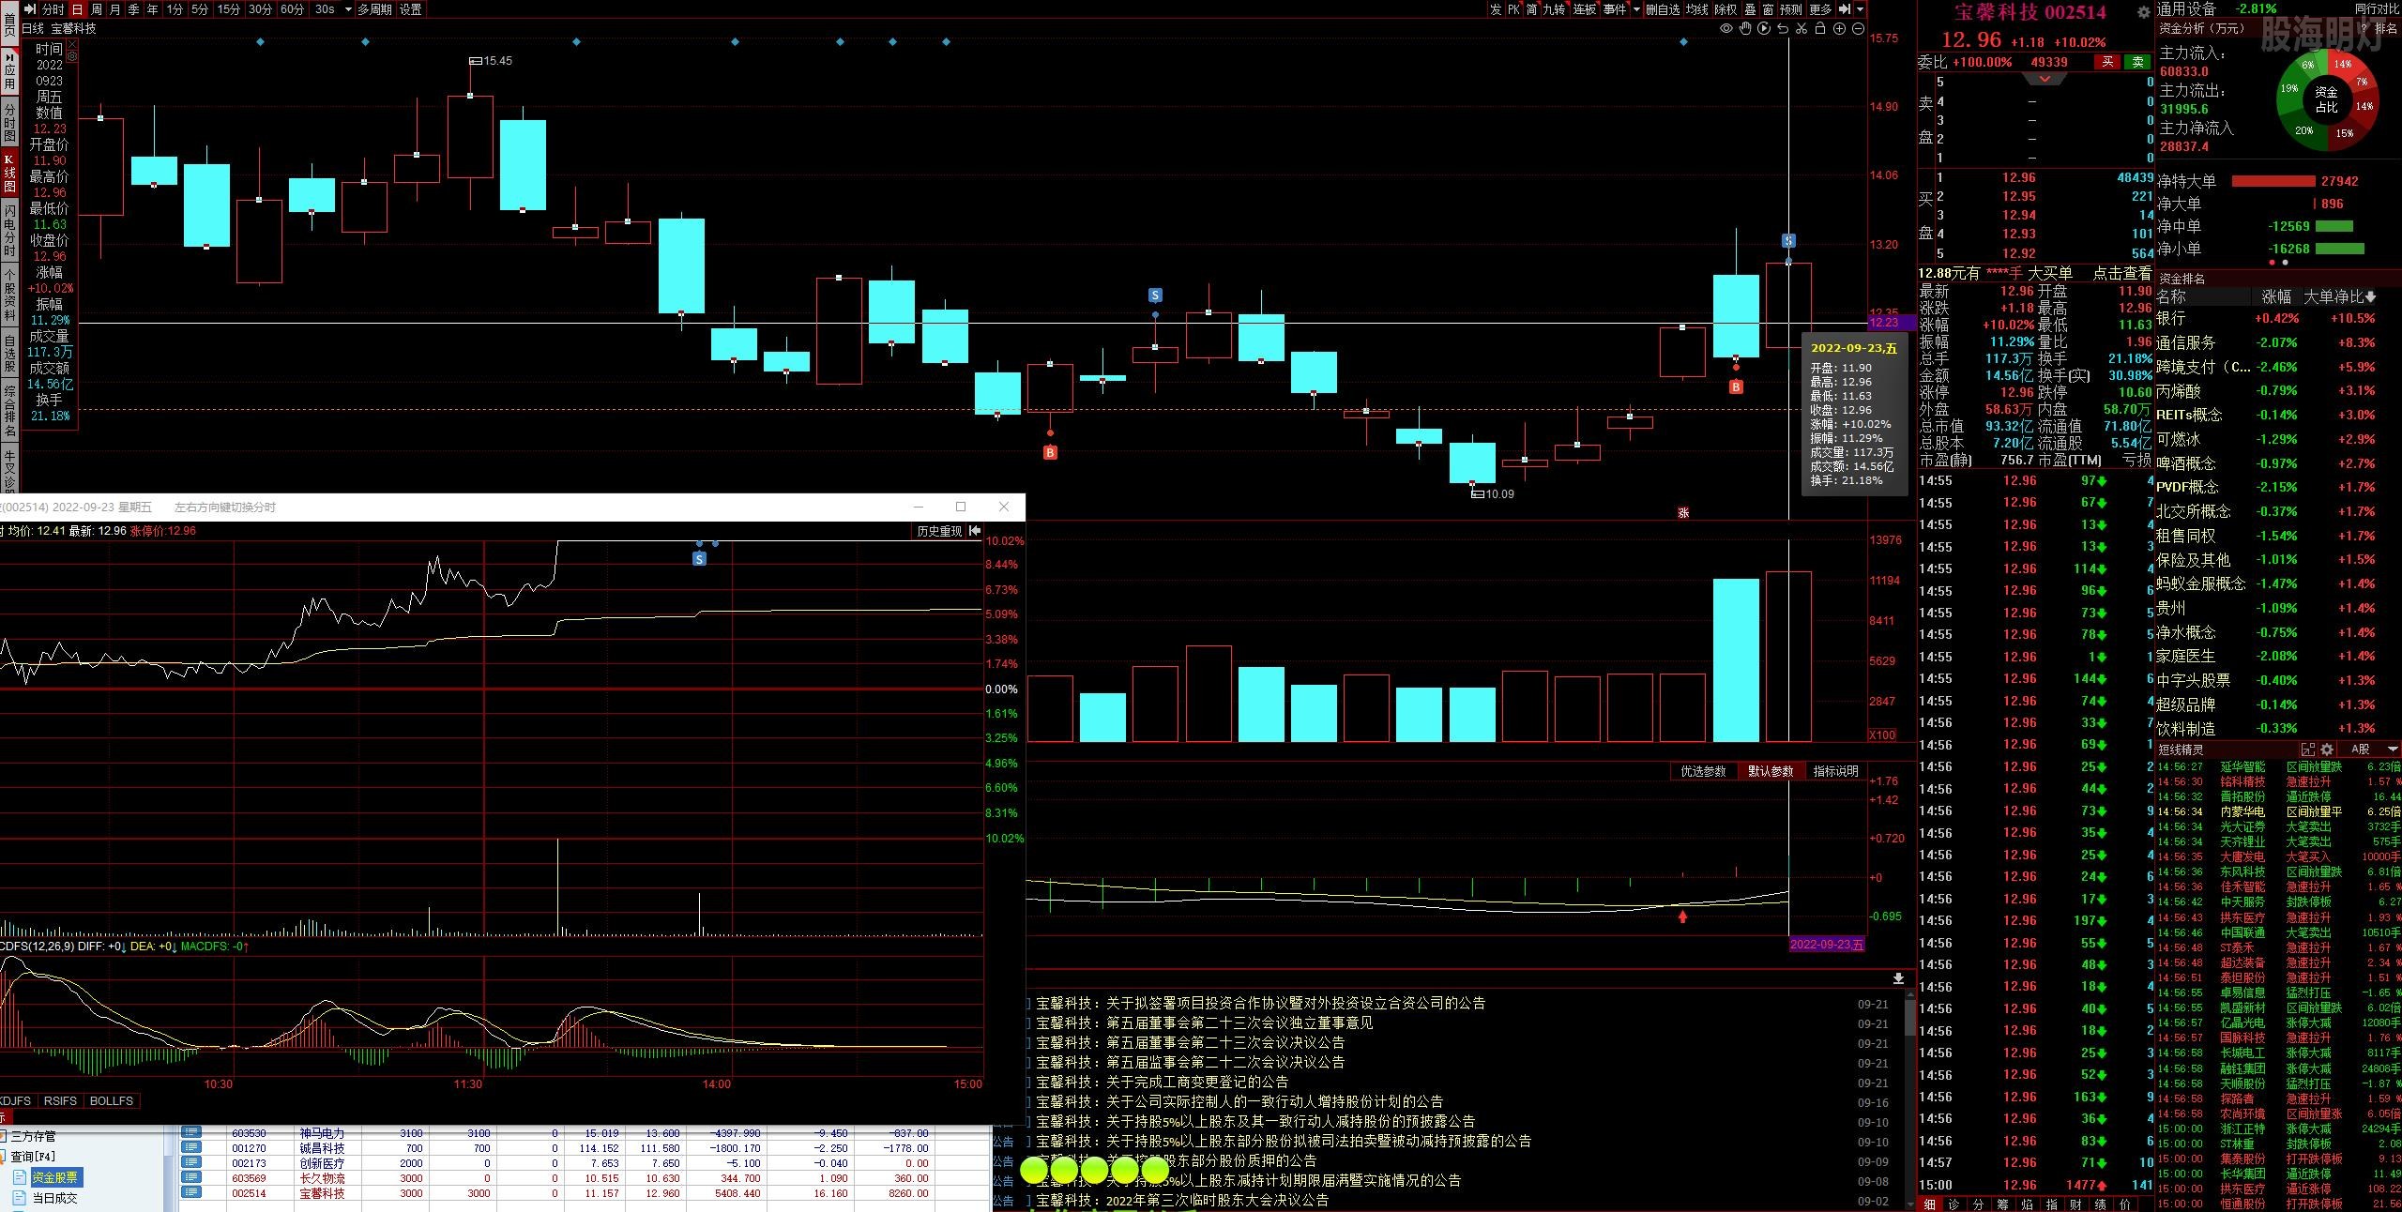Expand the 30s period dropdown arrow
The image size is (2402, 1212).
pos(347,9)
